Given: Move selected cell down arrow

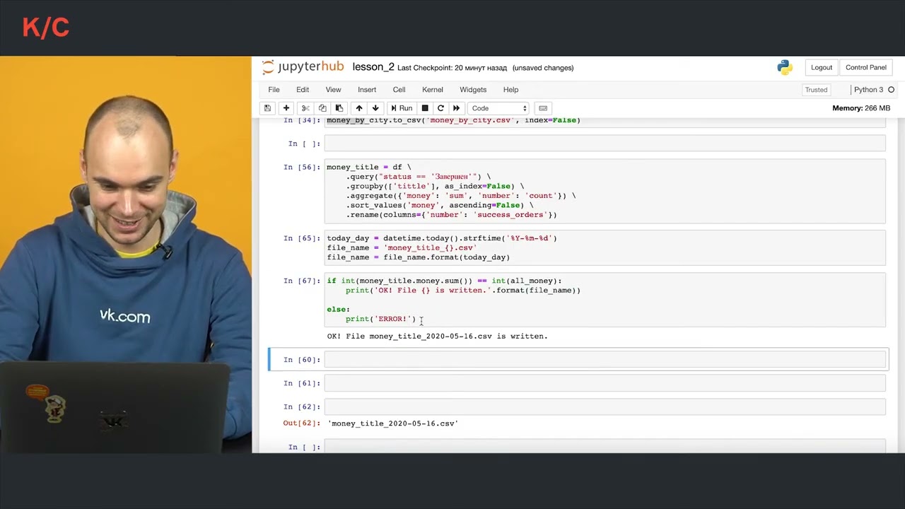Looking at the screenshot, I should click(375, 108).
